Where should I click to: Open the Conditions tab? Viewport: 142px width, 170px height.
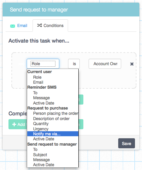[50, 26]
